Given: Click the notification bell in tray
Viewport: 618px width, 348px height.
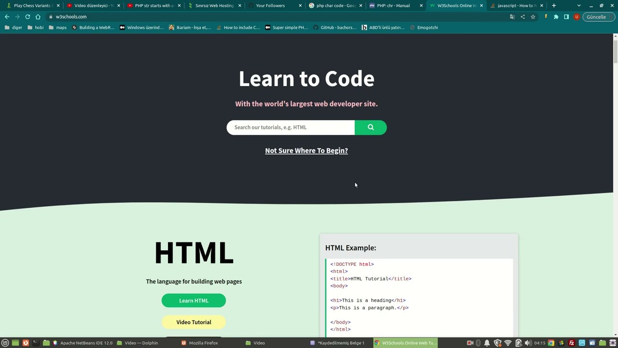Looking at the screenshot, I should pyautogui.click(x=487, y=343).
